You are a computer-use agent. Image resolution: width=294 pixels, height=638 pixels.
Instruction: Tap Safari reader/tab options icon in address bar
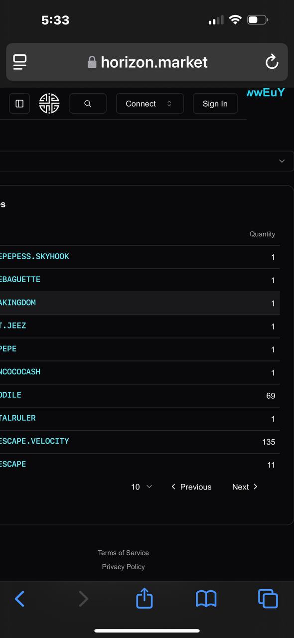click(x=20, y=62)
